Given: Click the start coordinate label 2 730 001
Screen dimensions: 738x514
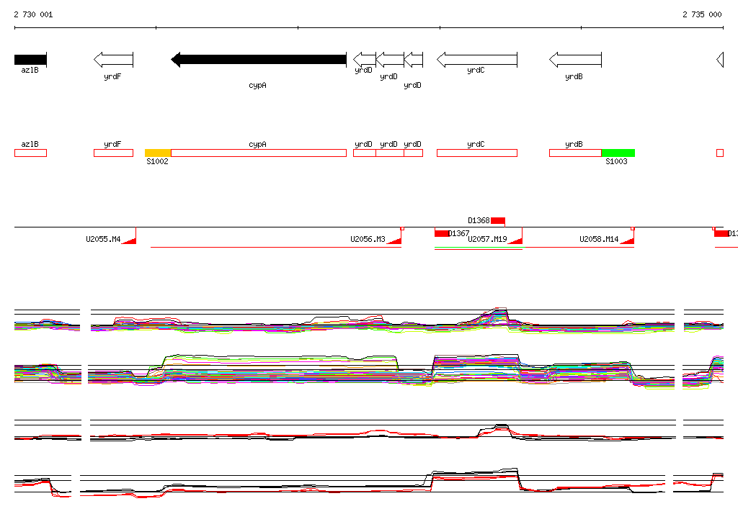Looking at the screenshot, I should point(33,14).
